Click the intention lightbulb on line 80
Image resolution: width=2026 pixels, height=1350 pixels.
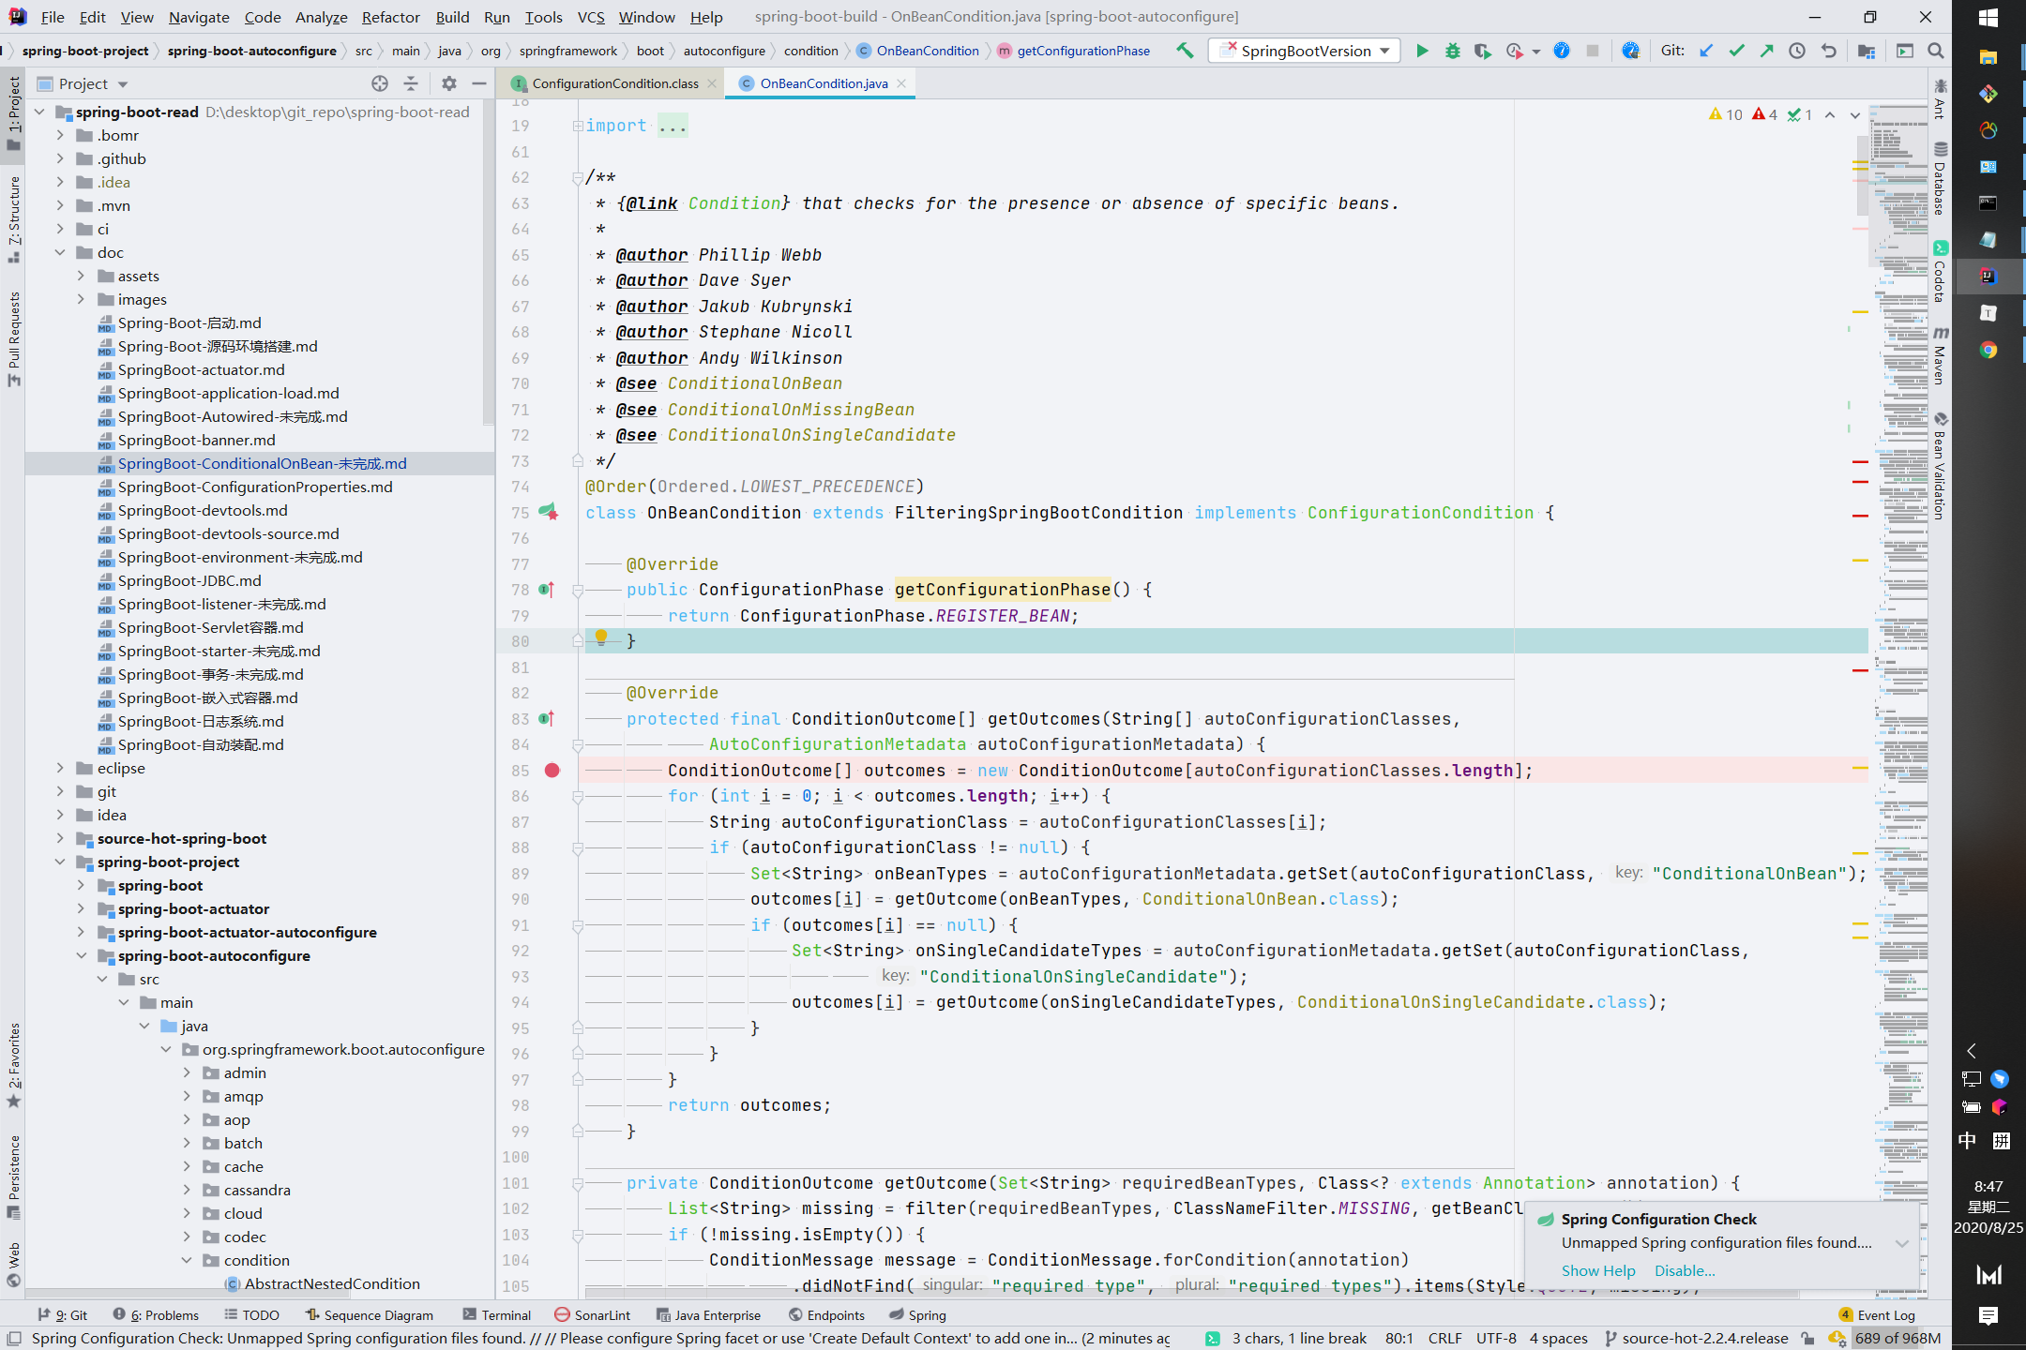coord(601,638)
